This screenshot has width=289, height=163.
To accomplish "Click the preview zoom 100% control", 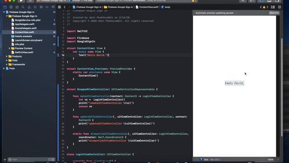I will [270, 159].
